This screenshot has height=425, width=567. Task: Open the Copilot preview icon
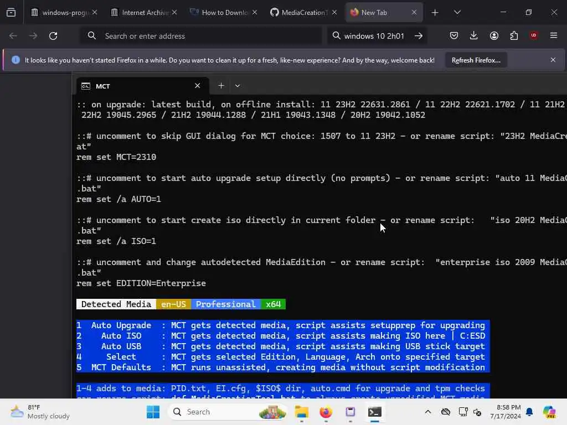coord(549,412)
